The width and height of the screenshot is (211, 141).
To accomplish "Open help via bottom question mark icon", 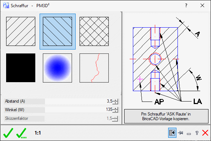I will coord(197,133).
